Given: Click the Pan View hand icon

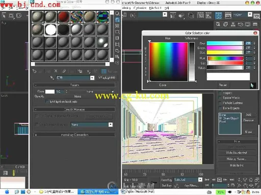Looking at the screenshot, I should pyautogui.click(x=245, y=185).
